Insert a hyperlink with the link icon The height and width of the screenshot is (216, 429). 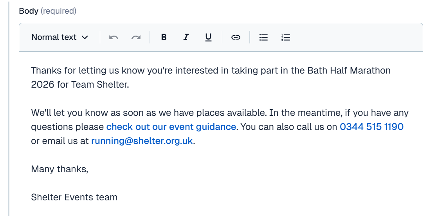236,37
